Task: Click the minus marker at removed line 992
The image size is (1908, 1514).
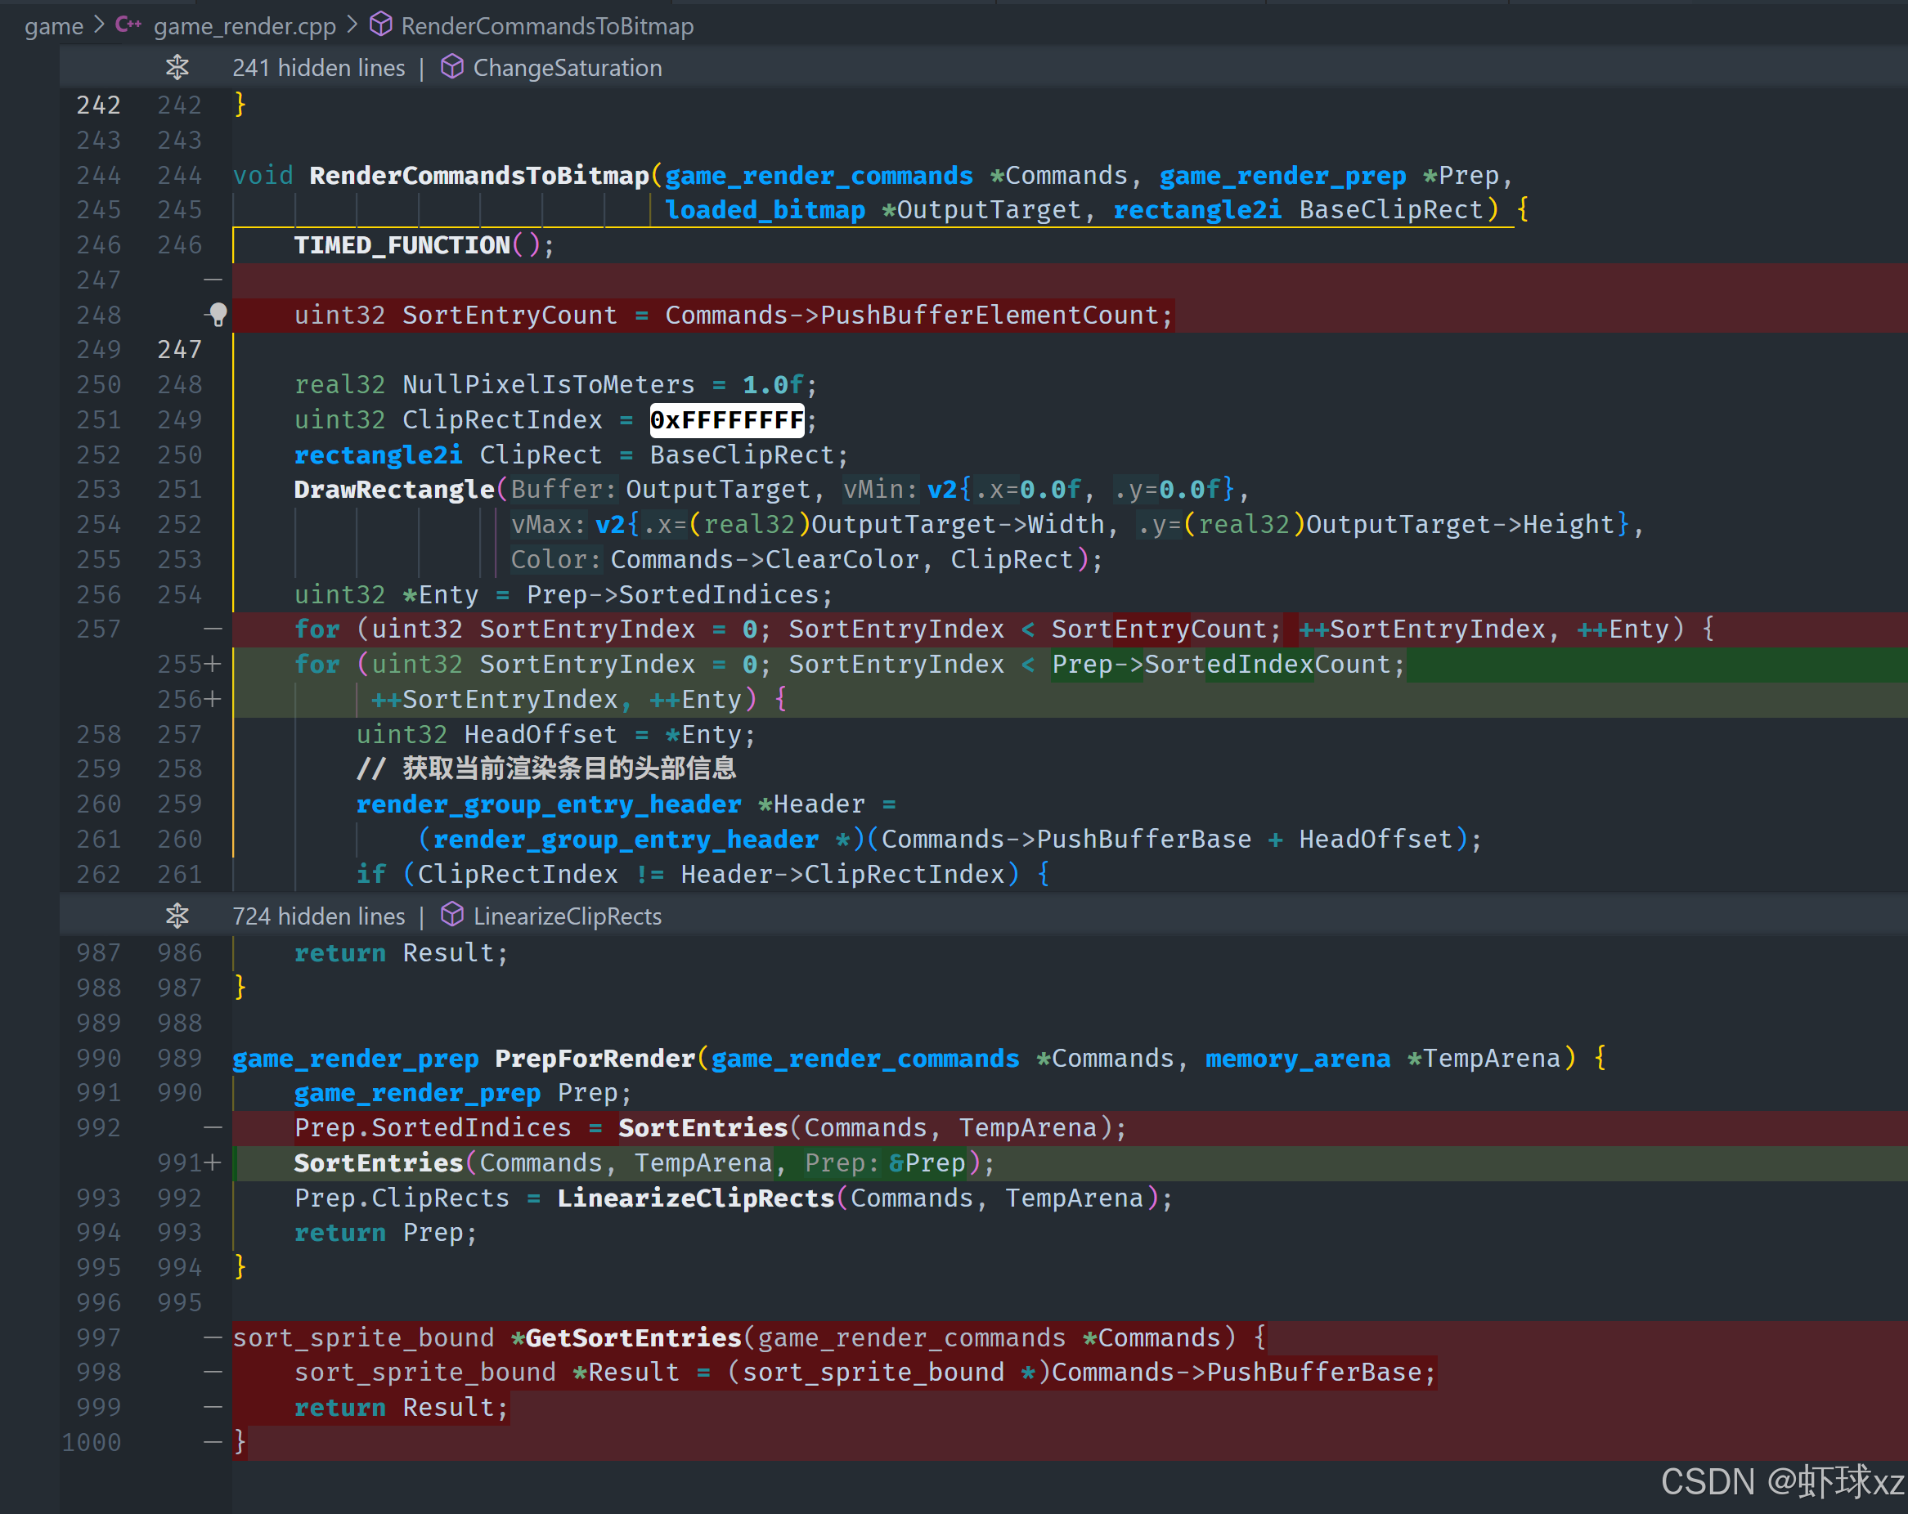Action: tap(213, 1127)
